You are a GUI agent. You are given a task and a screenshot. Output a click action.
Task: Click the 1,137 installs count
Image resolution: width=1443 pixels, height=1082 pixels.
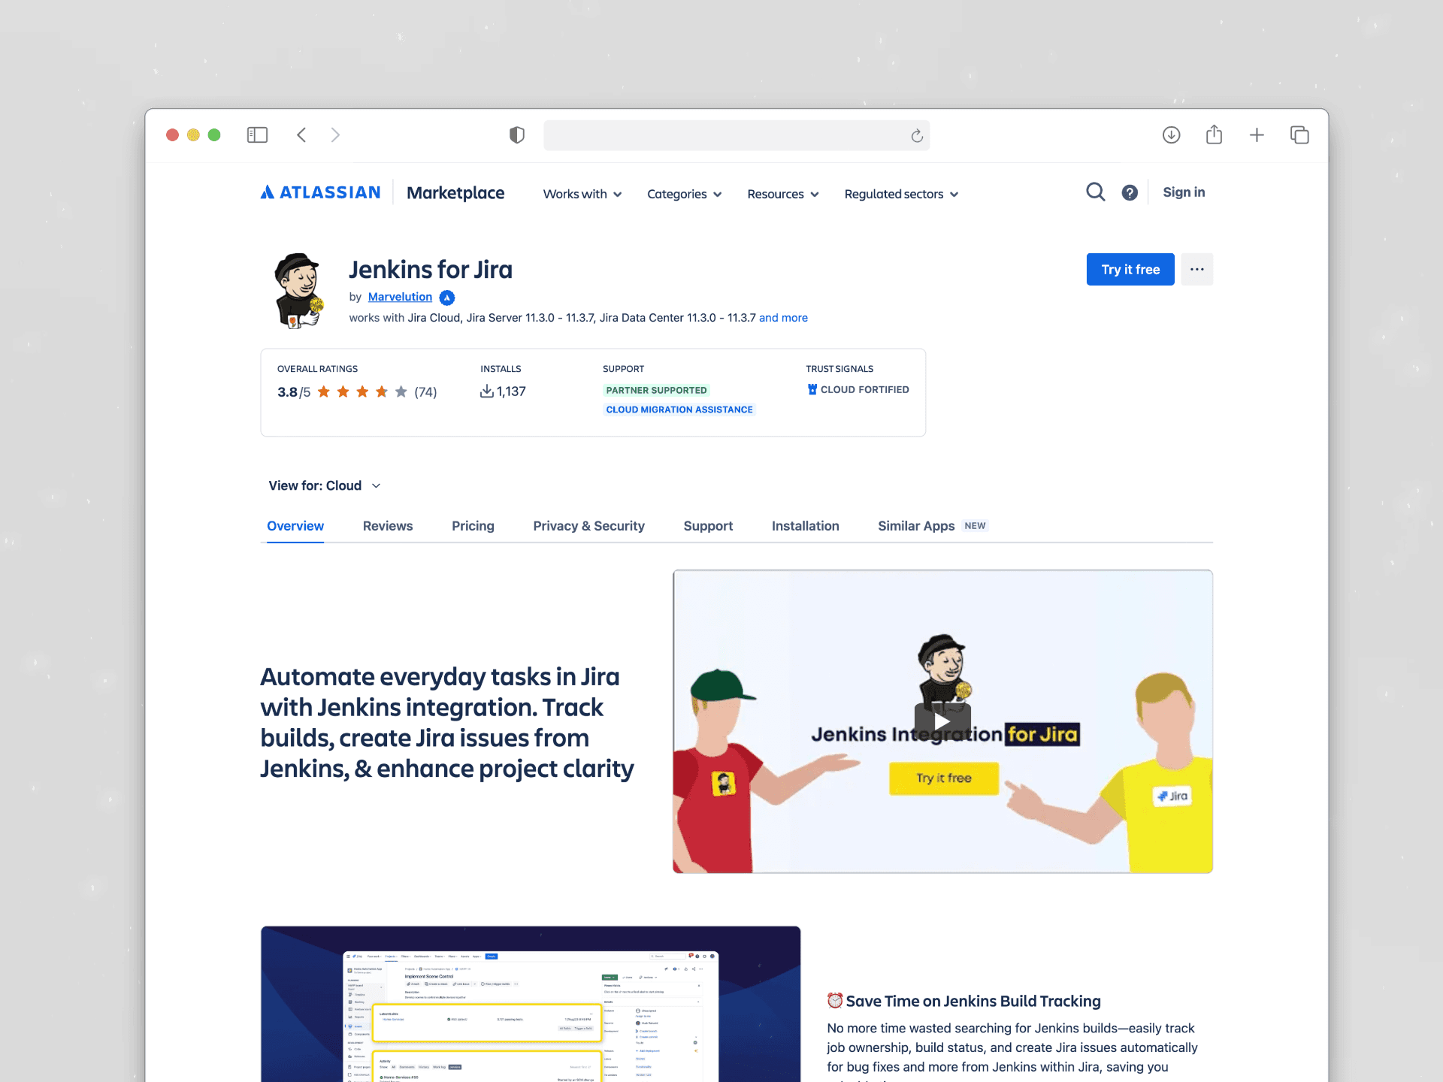pos(511,391)
